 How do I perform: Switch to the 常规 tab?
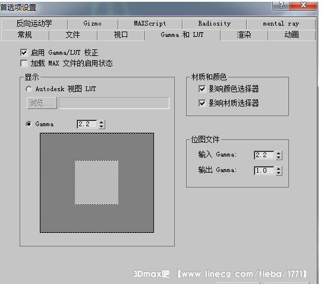25,35
